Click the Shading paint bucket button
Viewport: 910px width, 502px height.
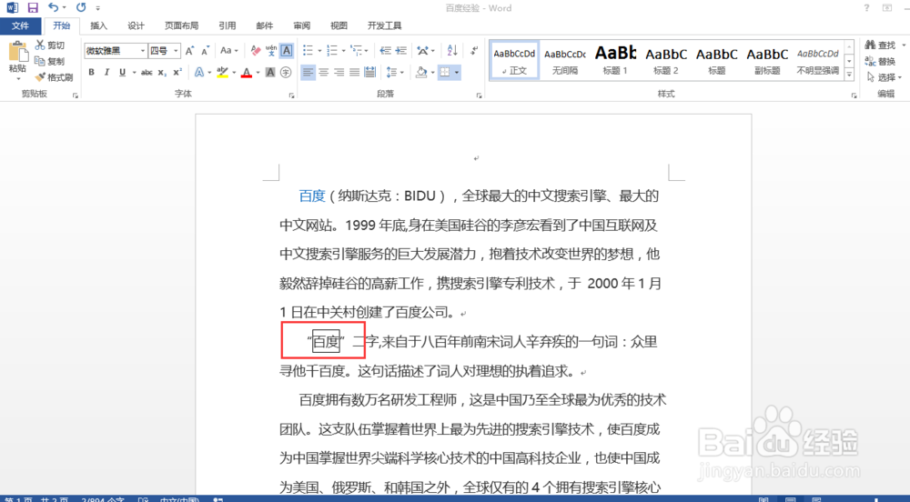421,73
